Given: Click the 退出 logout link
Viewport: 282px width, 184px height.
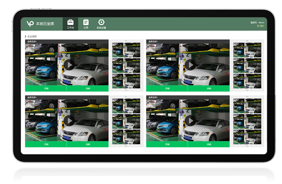Looking at the screenshot, I should (x=261, y=26).
